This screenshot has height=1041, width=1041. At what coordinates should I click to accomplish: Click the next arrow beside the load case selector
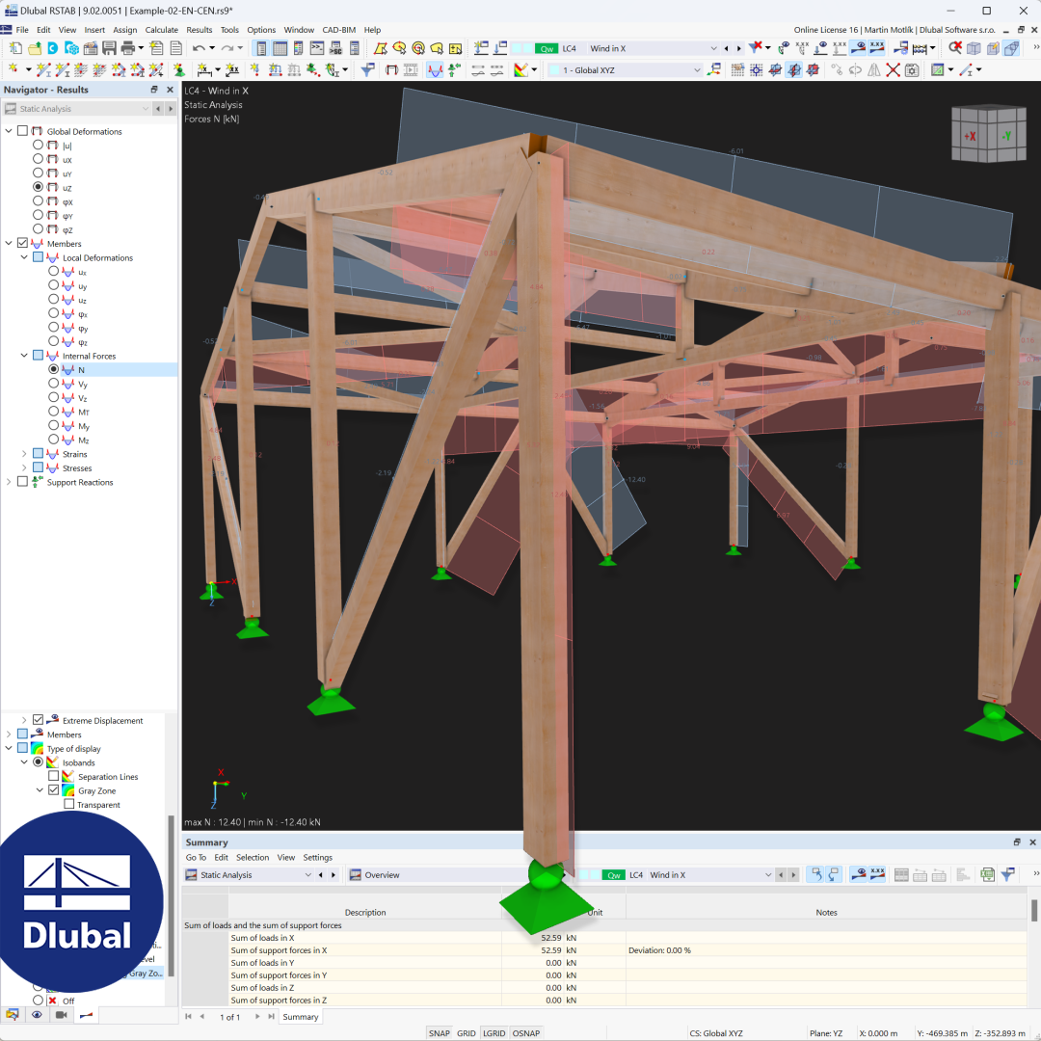pyautogui.click(x=737, y=46)
